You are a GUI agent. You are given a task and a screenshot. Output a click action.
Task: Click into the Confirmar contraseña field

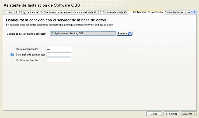(x=59, y=60)
